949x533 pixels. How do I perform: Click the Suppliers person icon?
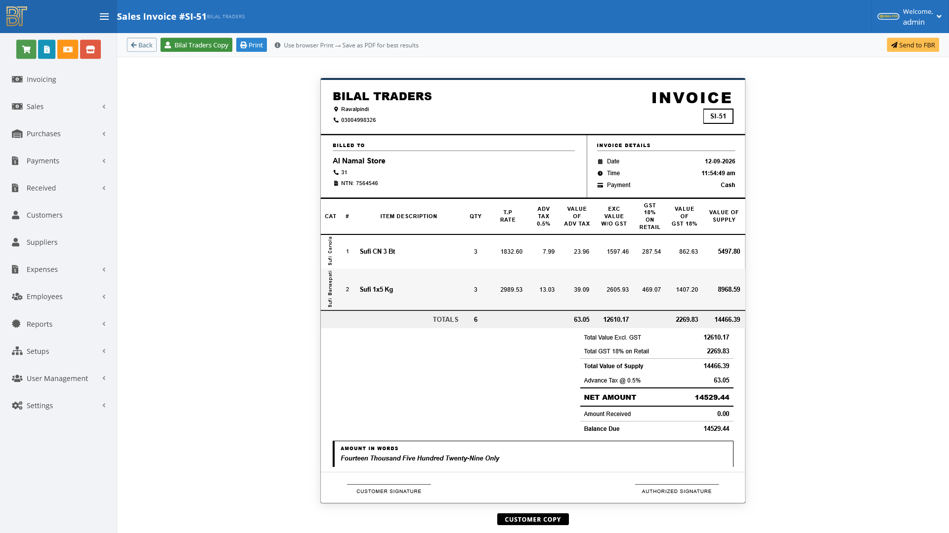point(16,242)
